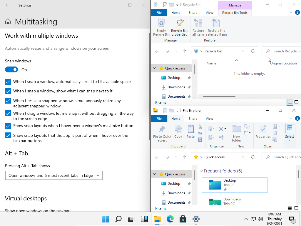Select the Recycle Bin Tools tab
Viewport: 301px width, 226px height.
235,13
